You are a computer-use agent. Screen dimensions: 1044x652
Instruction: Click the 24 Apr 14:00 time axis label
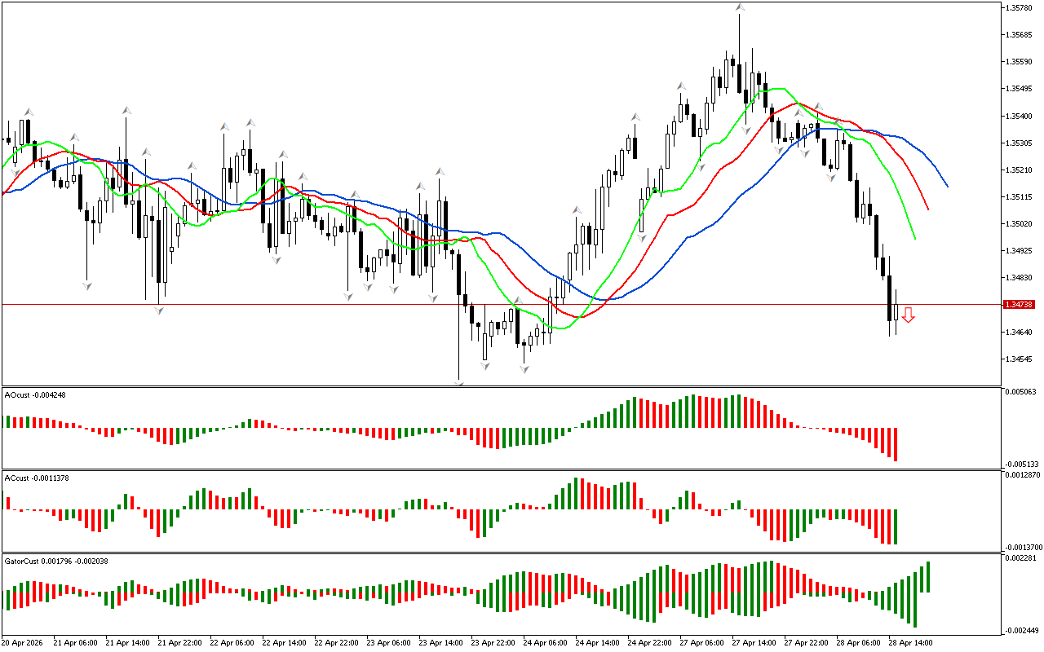(597, 642)
